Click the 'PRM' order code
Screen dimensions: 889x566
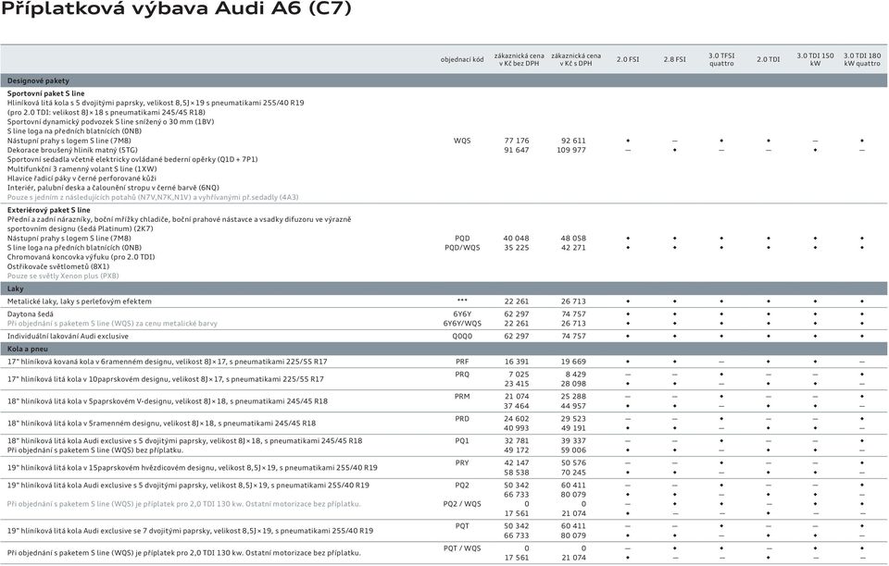pos(462,397)
